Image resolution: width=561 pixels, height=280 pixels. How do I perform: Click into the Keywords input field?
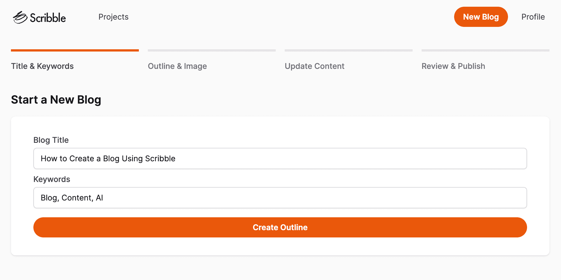click(x=280, y=198)
